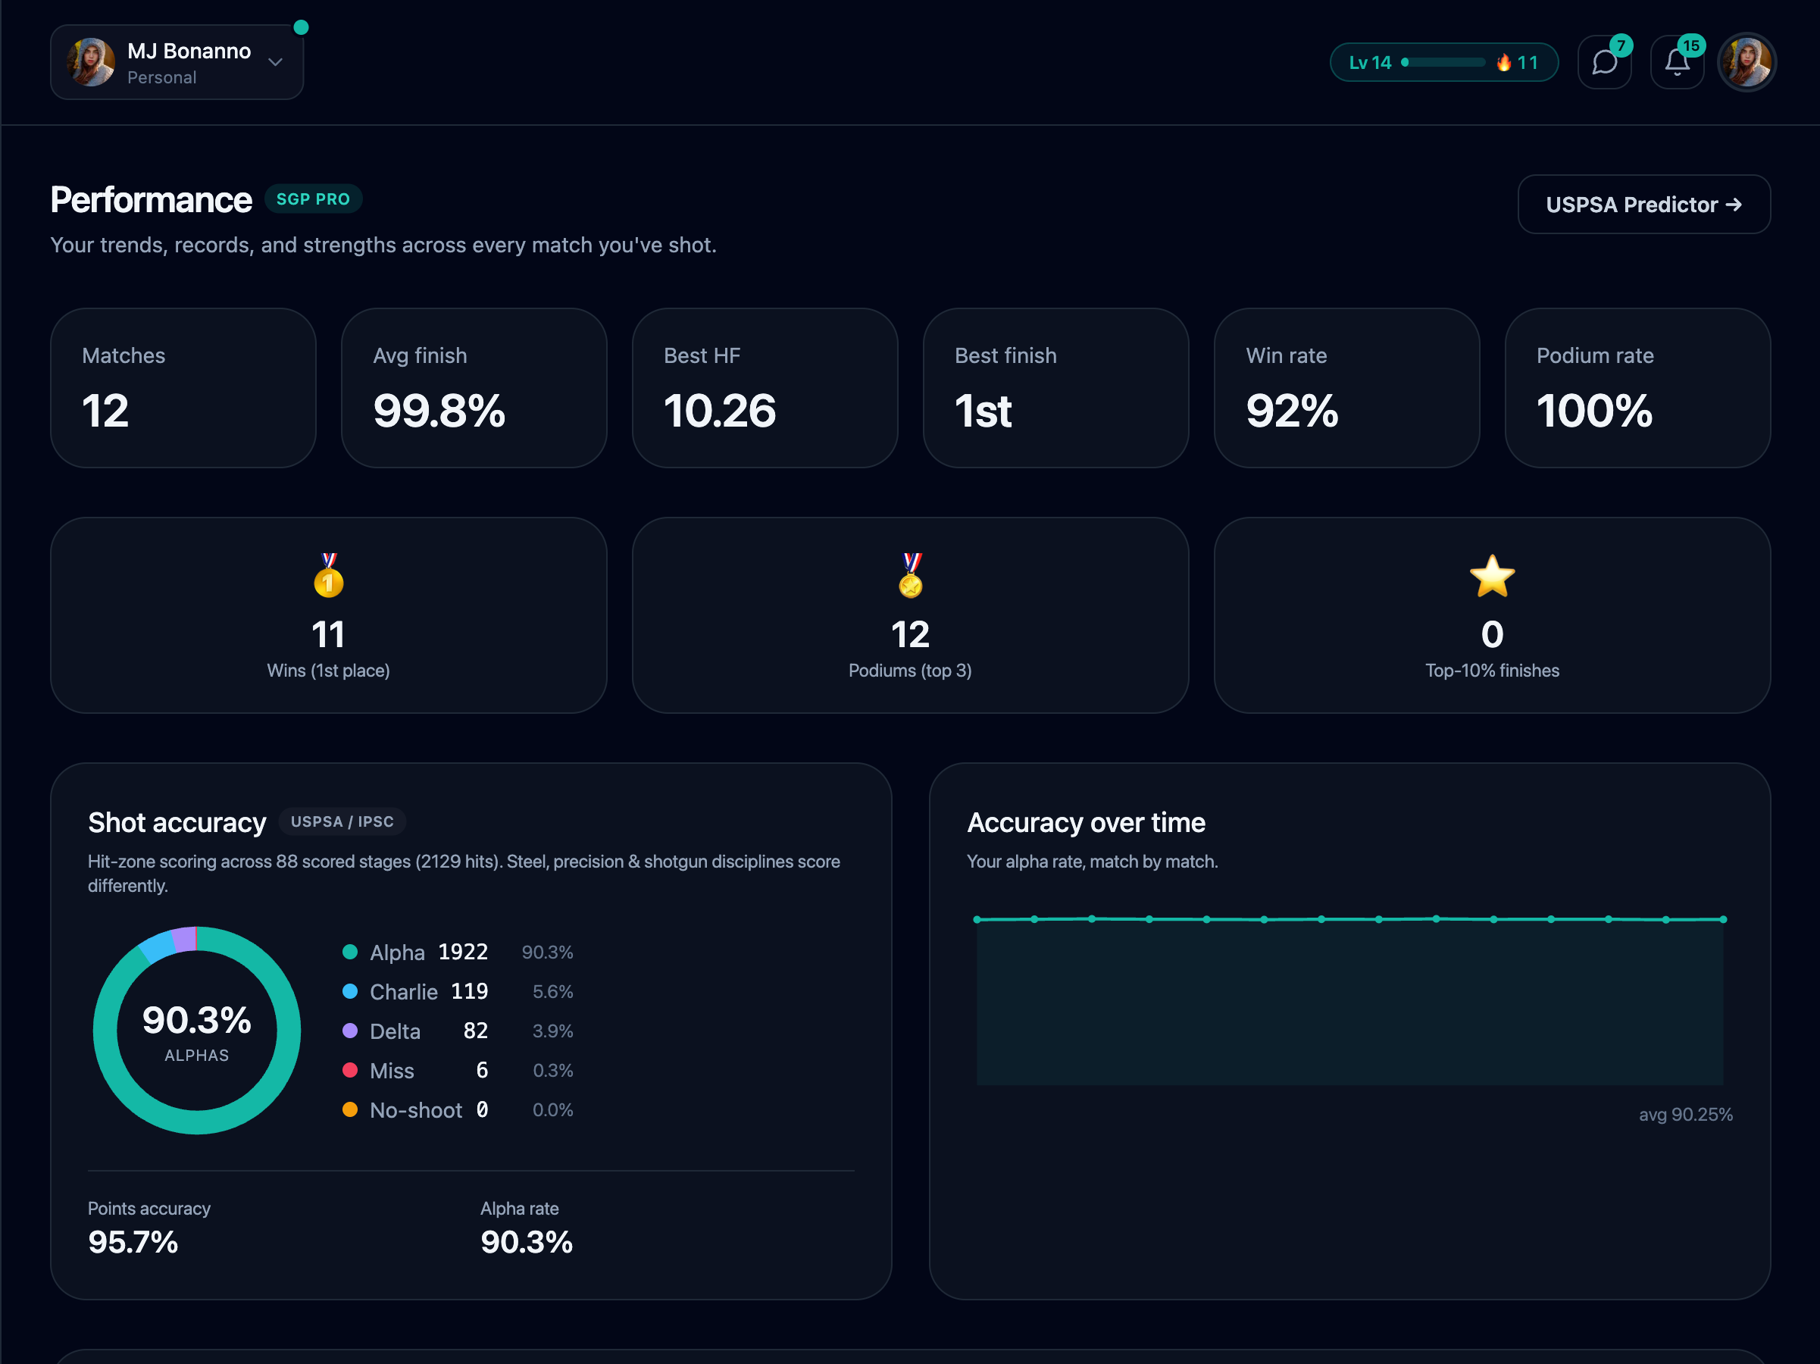Click the Alpha rate 90.3% value at bottom
This screenshot has height=1364, width=1820.
click(527, 1242)
